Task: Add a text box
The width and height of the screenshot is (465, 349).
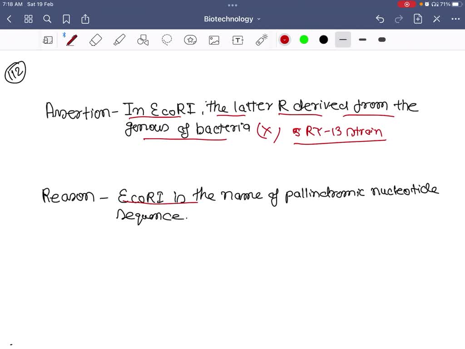Action: click(237, 40)
